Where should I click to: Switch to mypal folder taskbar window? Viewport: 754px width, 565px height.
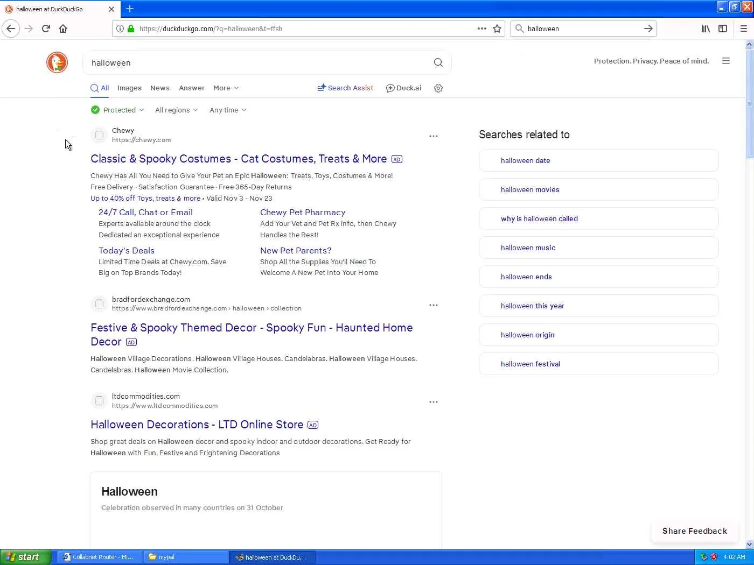click(186, 557)
